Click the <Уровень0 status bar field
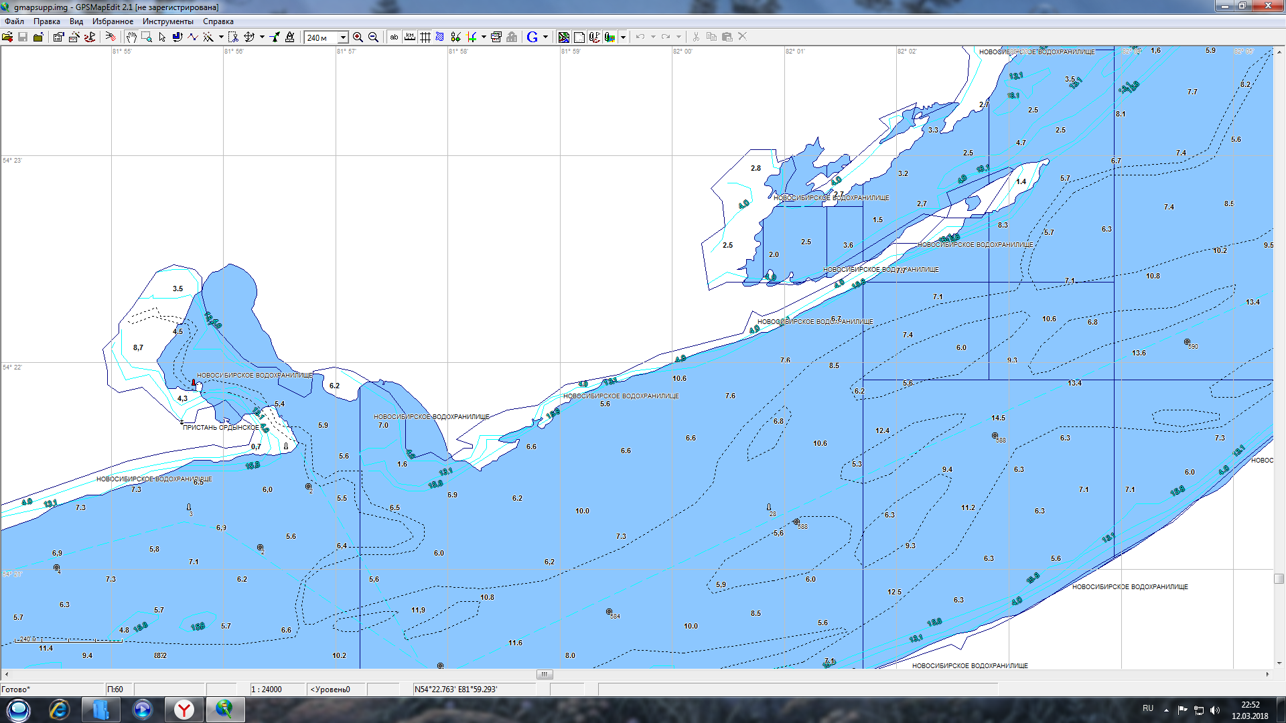The height and width of the screenshot is (723, 1286). [x=336, y=689]
